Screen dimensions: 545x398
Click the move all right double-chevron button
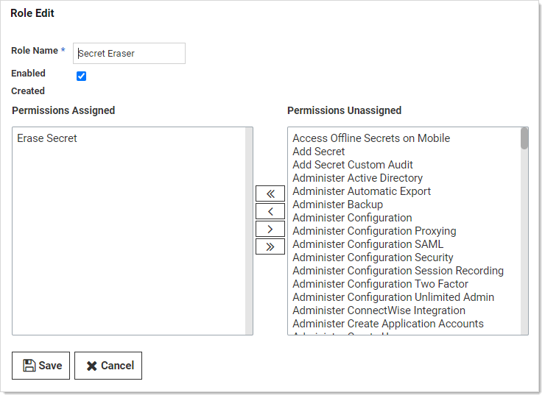pyautogui.click(x=270, y=246)
